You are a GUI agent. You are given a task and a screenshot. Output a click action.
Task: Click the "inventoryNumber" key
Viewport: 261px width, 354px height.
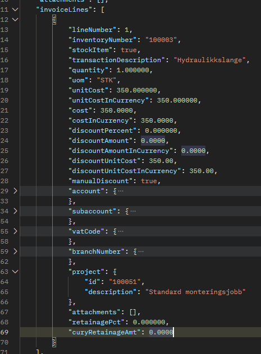pos(103,40)
